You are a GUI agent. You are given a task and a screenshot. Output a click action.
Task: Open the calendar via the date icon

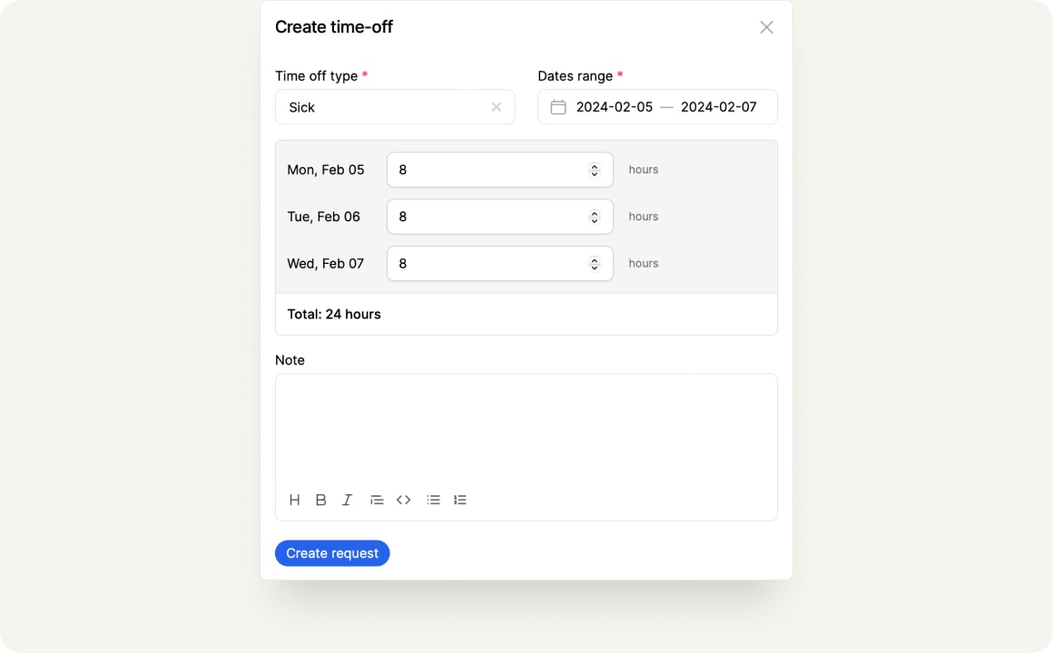pos(558,107)
